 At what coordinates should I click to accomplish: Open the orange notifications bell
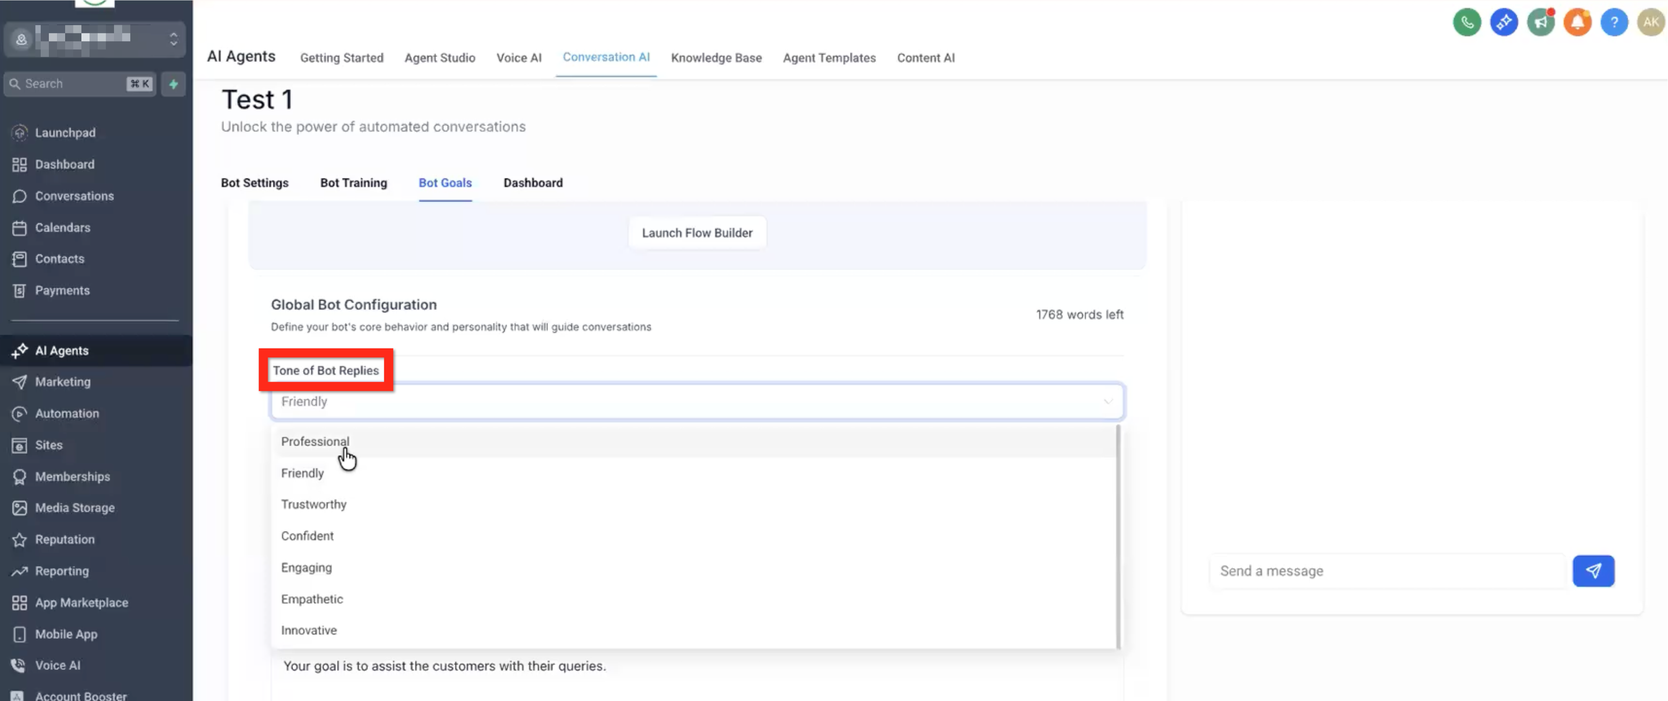click(1577, 23)
